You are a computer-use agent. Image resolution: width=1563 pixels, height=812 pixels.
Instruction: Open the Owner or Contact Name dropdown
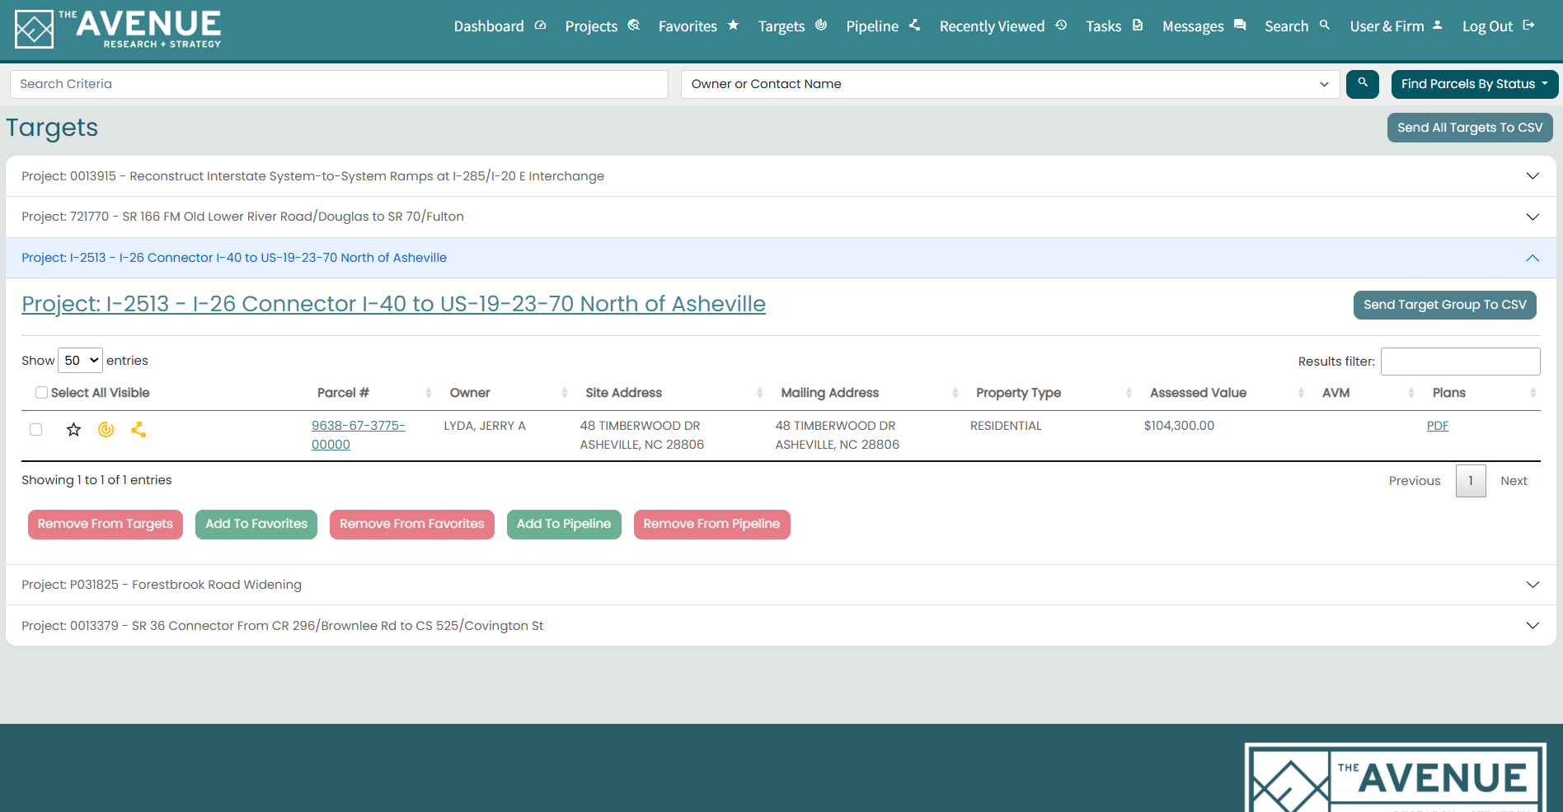(x=1010, y=84)
